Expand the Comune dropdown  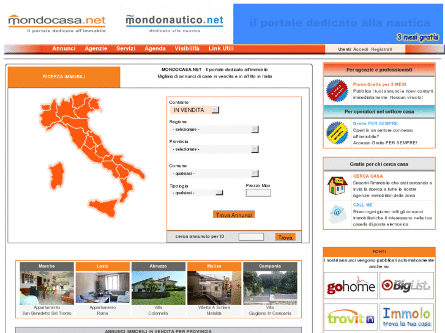pyautogui.click(x=214, y=174)
